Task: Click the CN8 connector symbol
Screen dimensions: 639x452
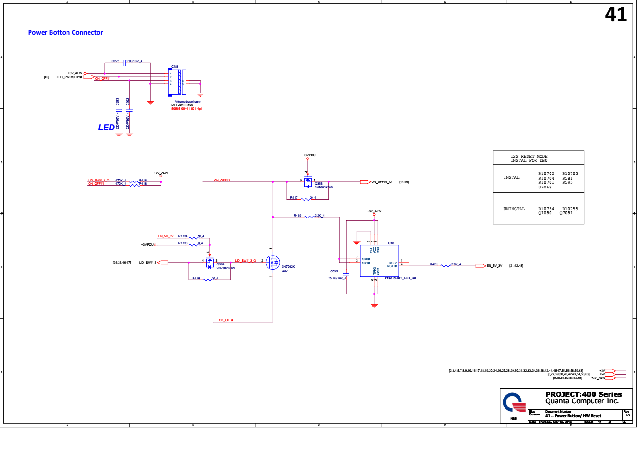Action: (177, 82)
